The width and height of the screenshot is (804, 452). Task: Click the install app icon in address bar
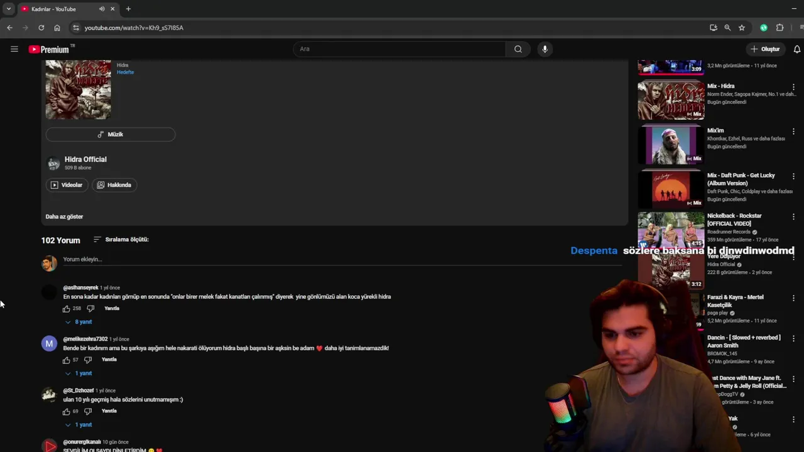coord(713,28)
